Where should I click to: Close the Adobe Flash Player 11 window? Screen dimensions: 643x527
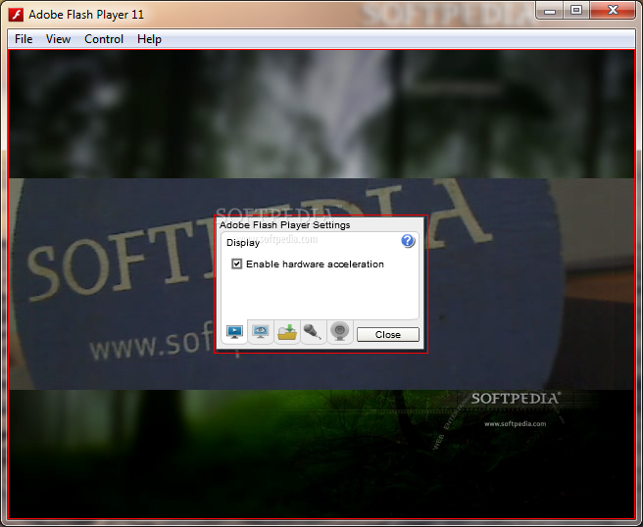coord(613,10)
